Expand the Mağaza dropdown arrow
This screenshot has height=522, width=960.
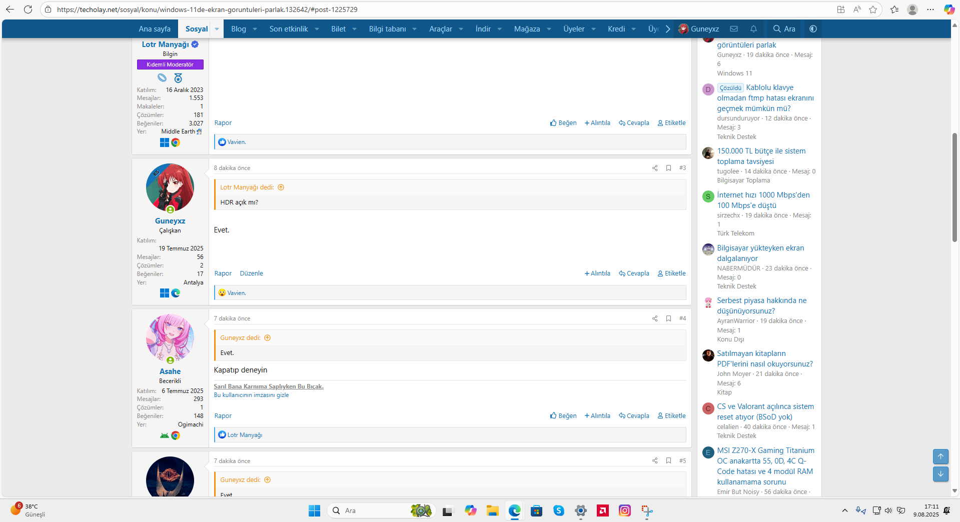coord(549,29)
